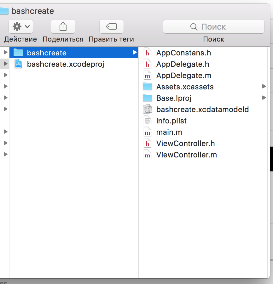Click the bashcreate.xcodeproj project icon
This screenshot has height=284, width=273.
coord(18,64)
